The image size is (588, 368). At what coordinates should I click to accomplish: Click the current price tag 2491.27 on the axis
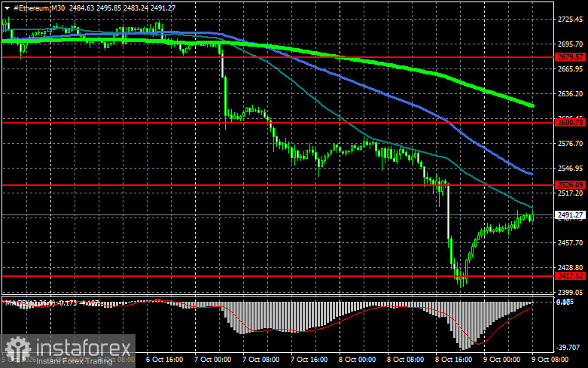571,214
